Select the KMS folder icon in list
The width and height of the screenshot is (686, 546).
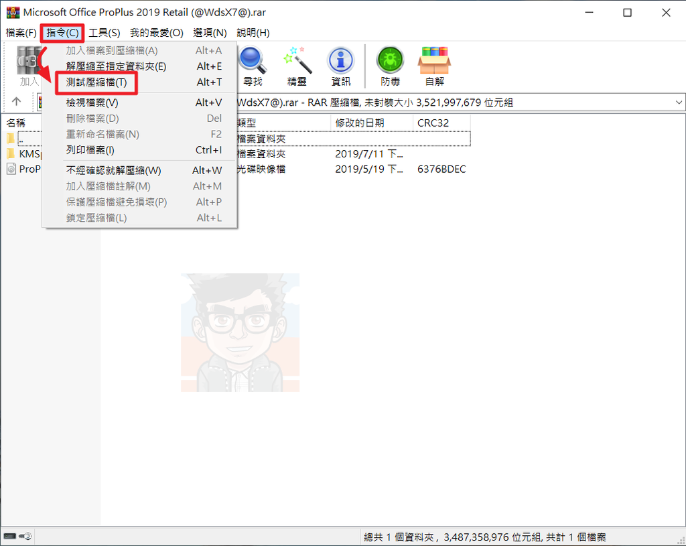(x=11, y=153)
